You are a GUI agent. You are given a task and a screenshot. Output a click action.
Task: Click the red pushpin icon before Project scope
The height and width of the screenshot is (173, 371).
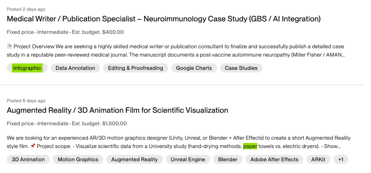(x=33, y=146)
